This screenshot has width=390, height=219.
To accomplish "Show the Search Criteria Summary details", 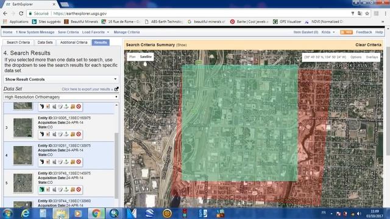I will [x=182, y=45].
